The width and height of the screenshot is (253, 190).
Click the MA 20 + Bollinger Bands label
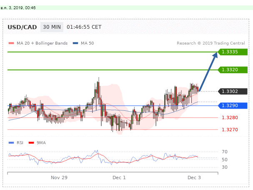[42, 43]
